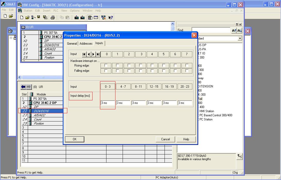Select the input 4 column button
The width and height of the screenshot is (281, 180).
(152, 54)
